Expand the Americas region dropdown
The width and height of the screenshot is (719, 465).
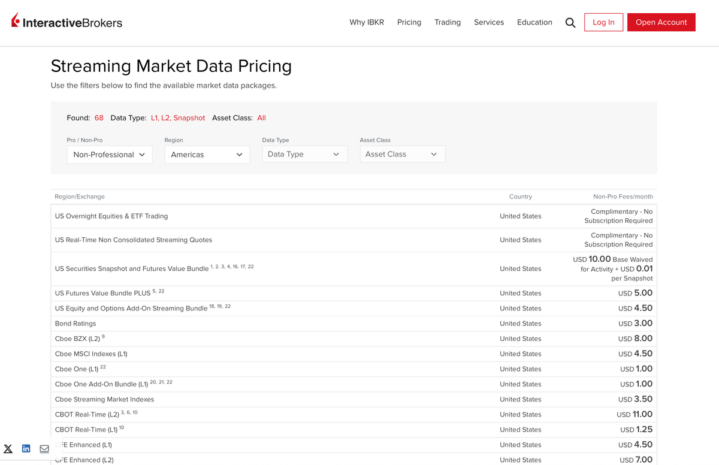[207, 155]
